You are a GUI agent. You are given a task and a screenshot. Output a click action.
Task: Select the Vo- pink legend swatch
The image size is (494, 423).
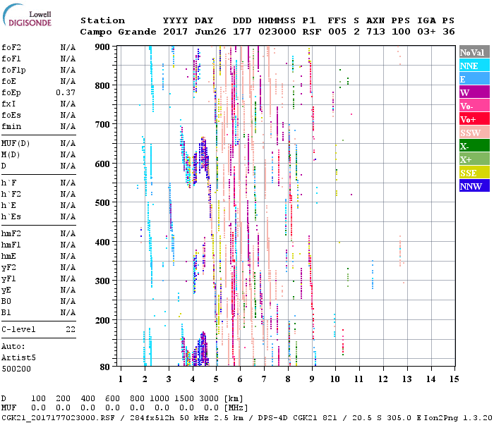coord(474,106)
